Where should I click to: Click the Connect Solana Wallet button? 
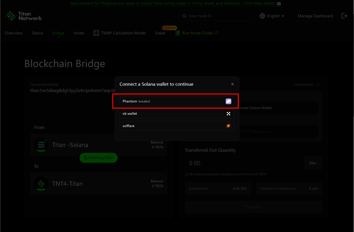(x=253, y=108)
